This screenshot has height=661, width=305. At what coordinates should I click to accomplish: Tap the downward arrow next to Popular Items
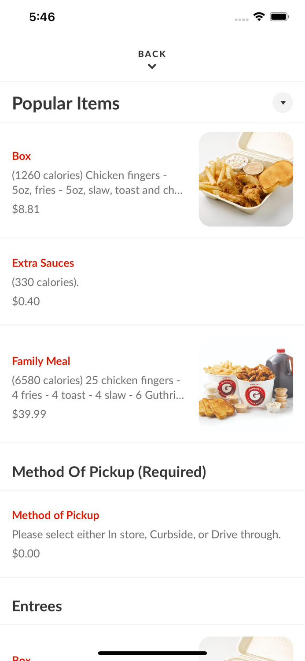tap(283, 103)
